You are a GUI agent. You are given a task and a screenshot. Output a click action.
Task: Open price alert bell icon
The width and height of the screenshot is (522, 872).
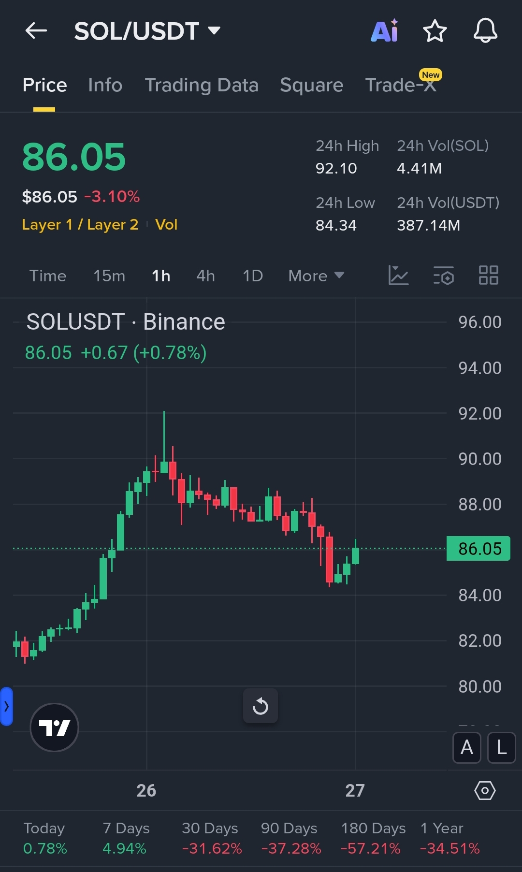click(485, 31)
